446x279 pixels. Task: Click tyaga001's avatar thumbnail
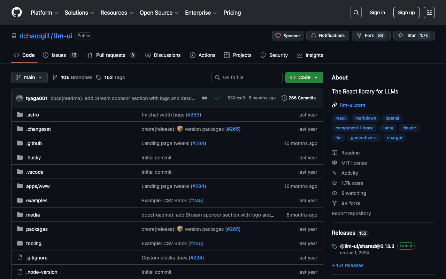pyautogui.click(x=20, y=98)
